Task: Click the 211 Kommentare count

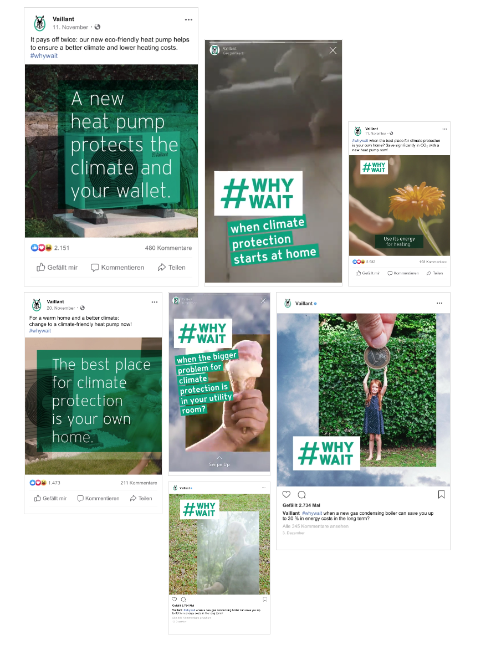Action: click(x=139, y=483)
